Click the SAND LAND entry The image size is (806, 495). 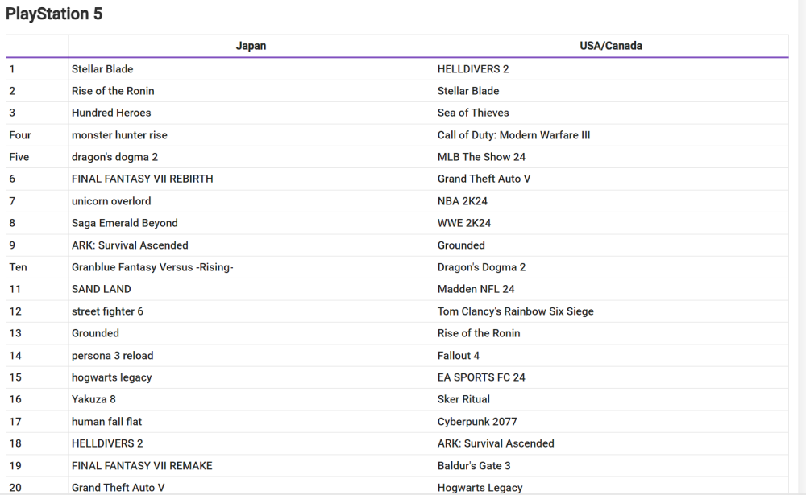[101, 289]
